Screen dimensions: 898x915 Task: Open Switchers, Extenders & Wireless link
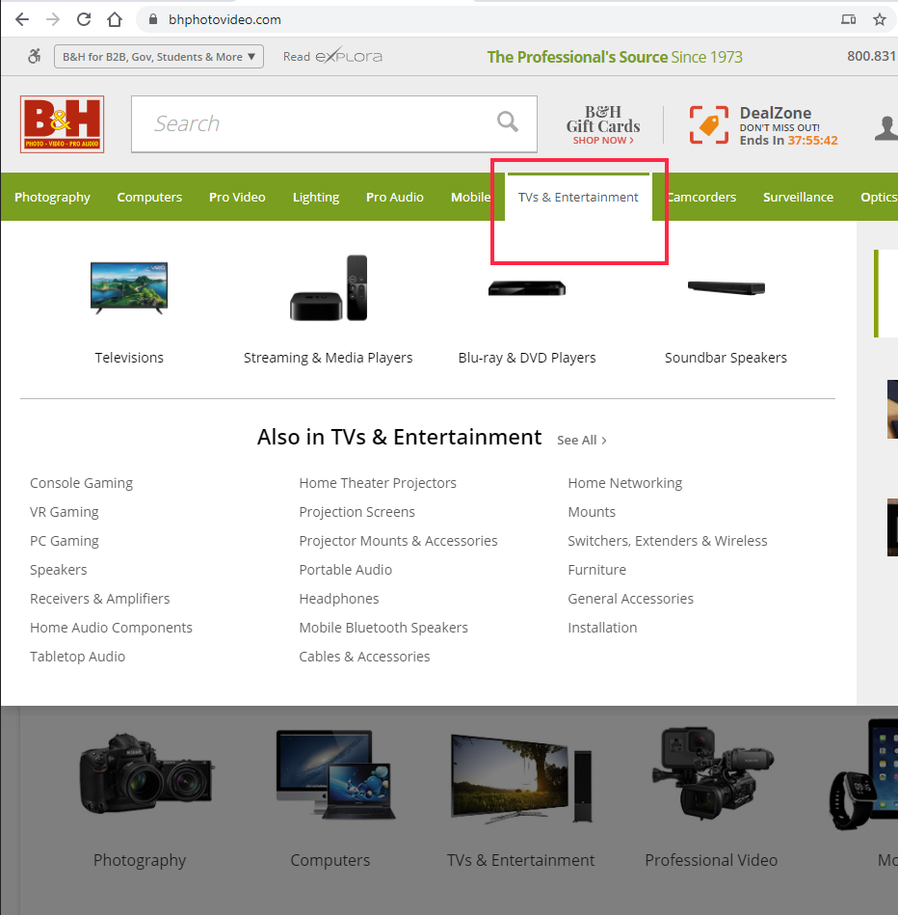point(668,541)
